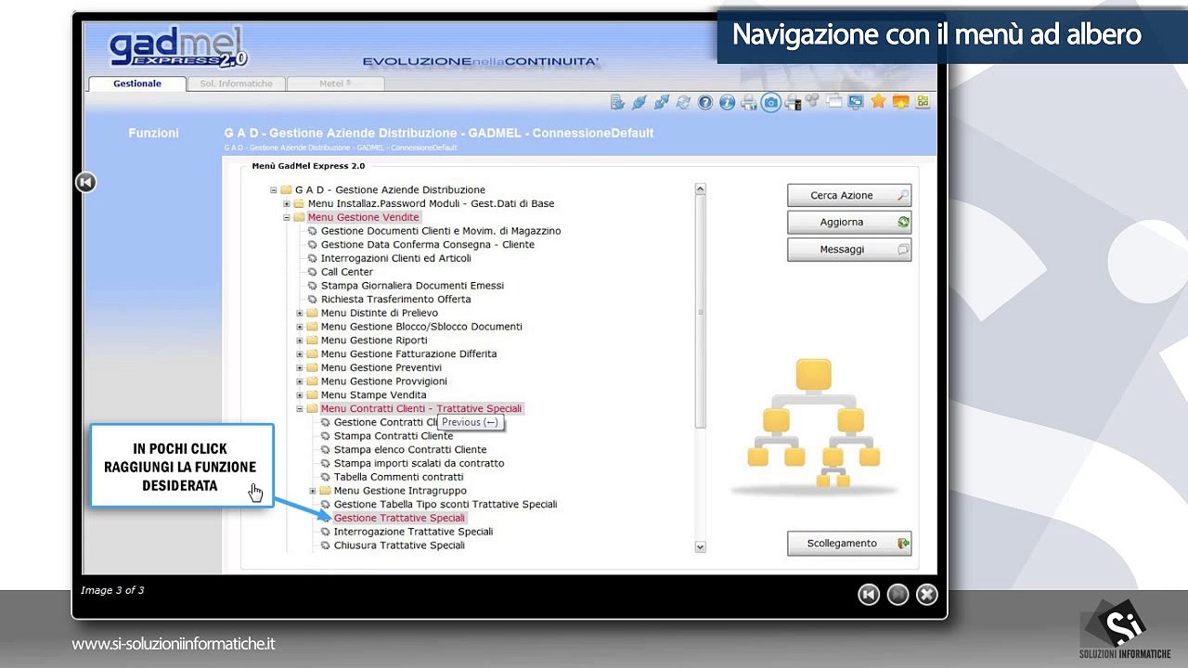The image size is (1188, 668).
Task: Select Gestione Trattative Speciali item
Action: click(399, 519)
